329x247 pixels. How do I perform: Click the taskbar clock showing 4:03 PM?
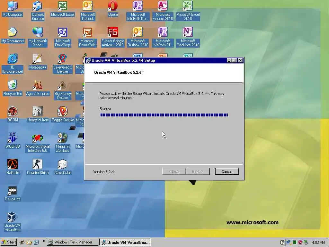tap(318, 242)
